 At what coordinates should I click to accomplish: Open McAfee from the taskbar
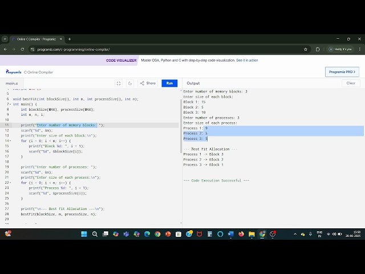tap(199, 234)
